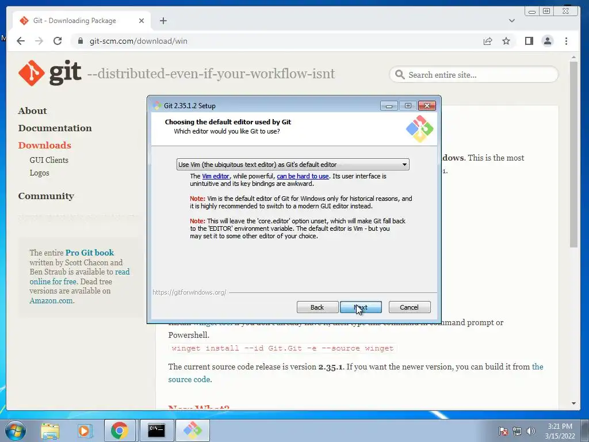Switch to Command Prompt on the taskbar

[x=156, y=430]
